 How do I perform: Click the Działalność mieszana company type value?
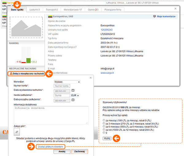[x=112, y=38]
